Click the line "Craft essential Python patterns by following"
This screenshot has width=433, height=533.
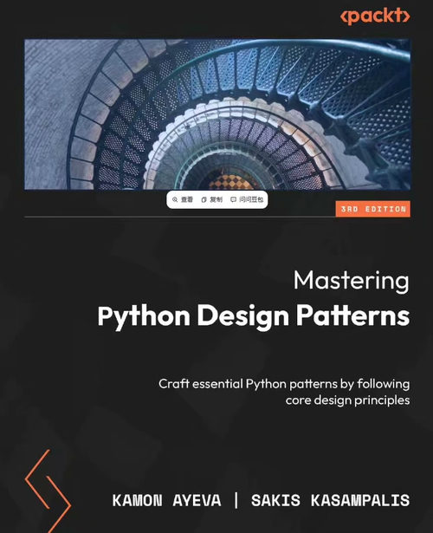click(284, 384)
